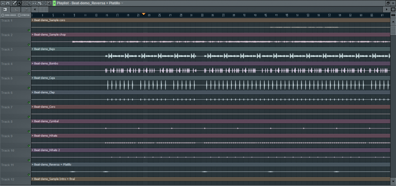Open Beat-demo_Caja clip menu arrow
396x186 pixels.
33,78
